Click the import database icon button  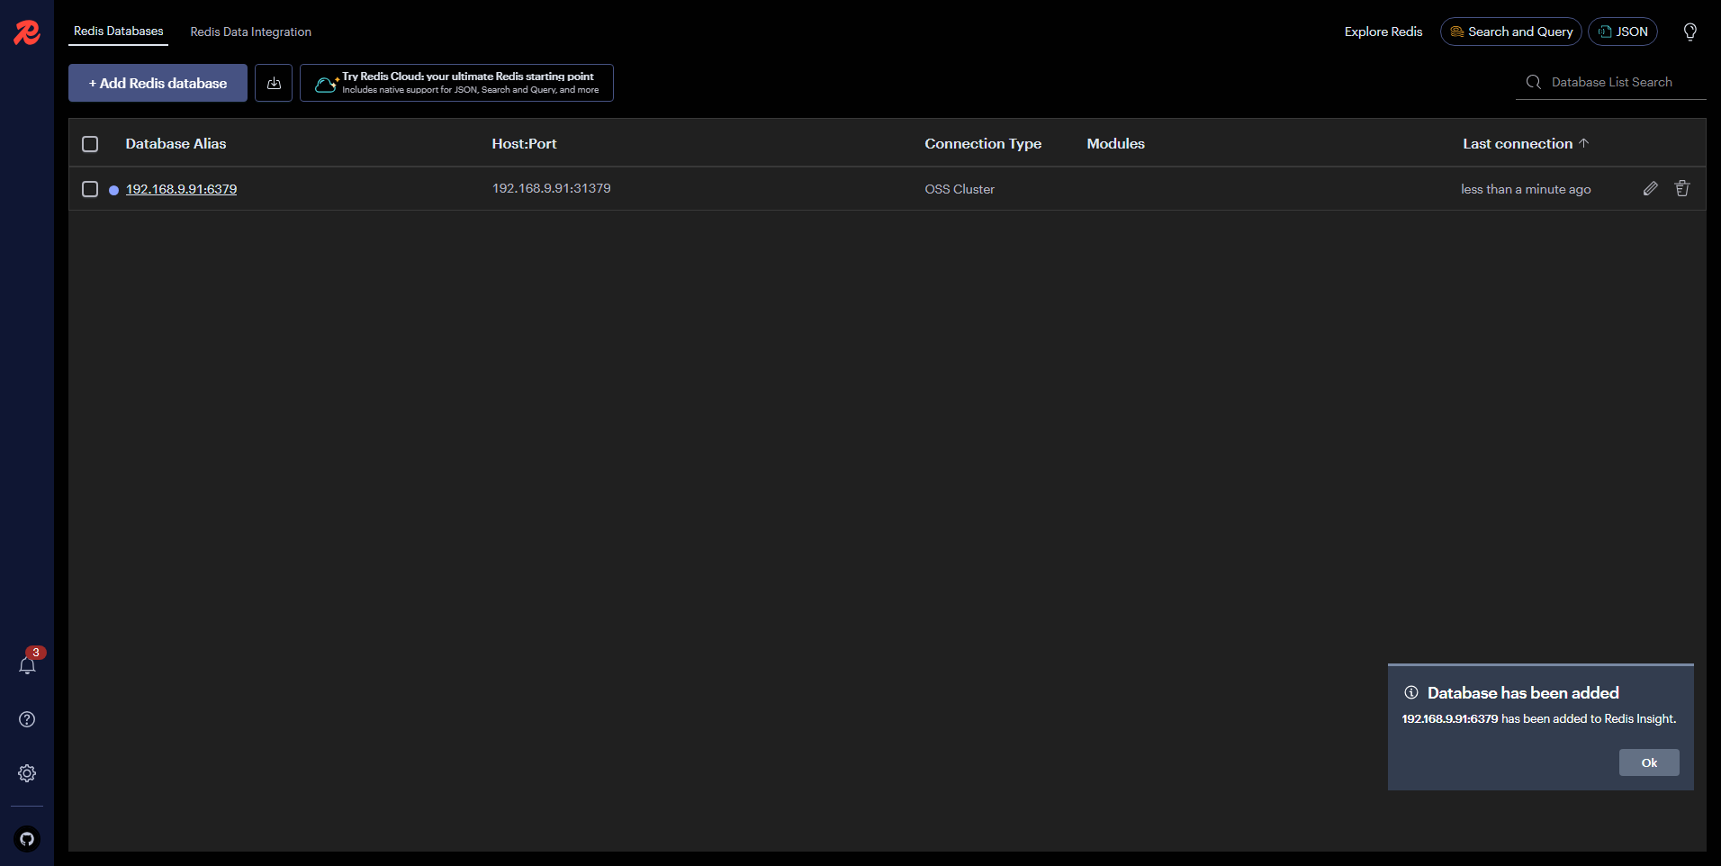[x=274, y=83]
